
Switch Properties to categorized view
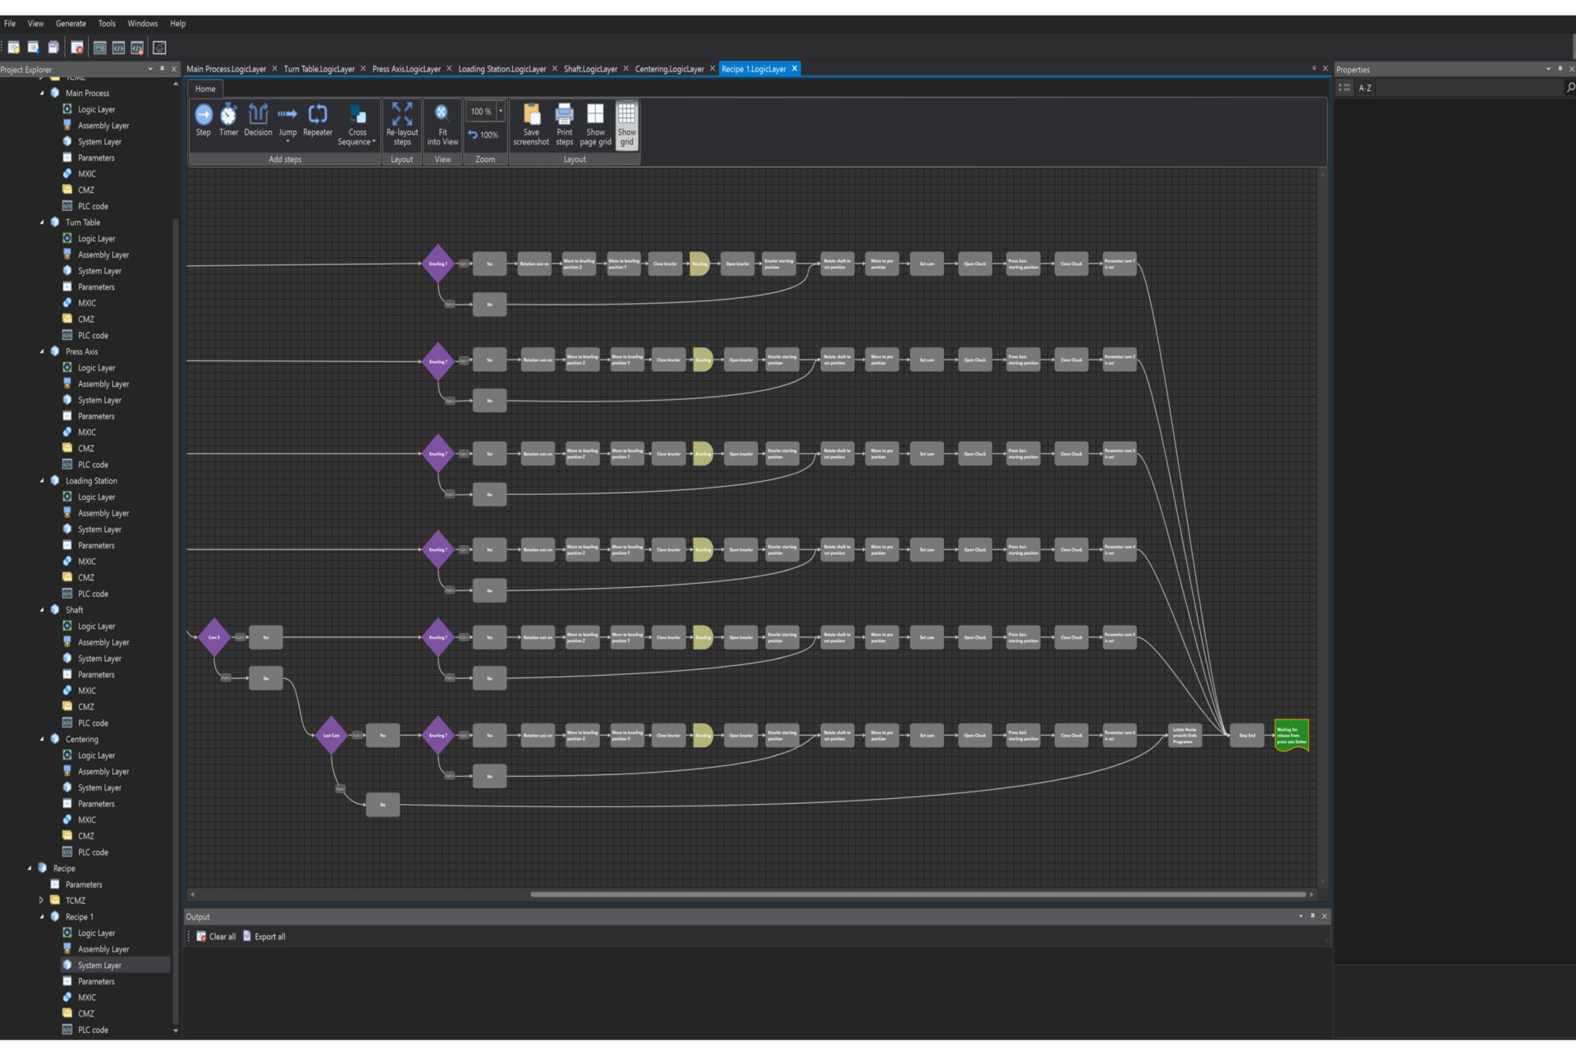[x=1345, y=88]
